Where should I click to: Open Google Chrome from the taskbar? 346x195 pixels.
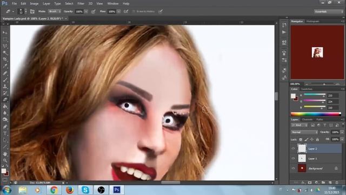(54, 190)
